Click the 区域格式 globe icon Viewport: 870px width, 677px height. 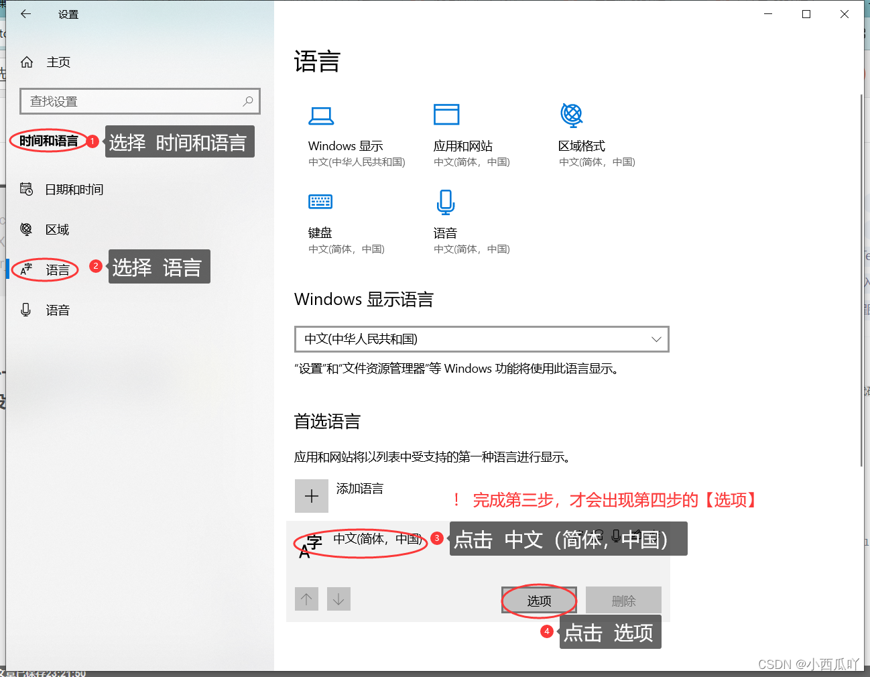pos(572,115)
